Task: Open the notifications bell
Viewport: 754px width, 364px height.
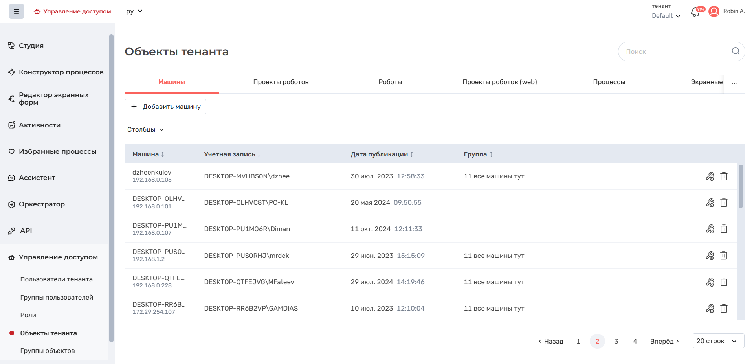Action: (695, 12)
